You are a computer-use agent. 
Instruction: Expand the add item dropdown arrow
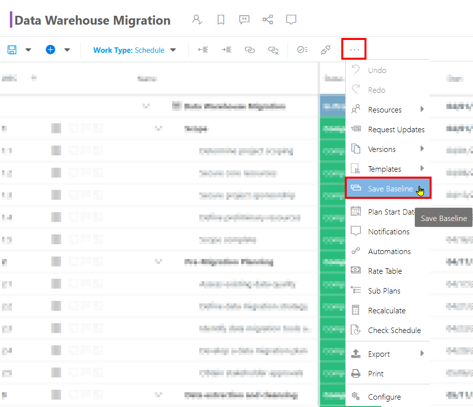tap(67, 50)
